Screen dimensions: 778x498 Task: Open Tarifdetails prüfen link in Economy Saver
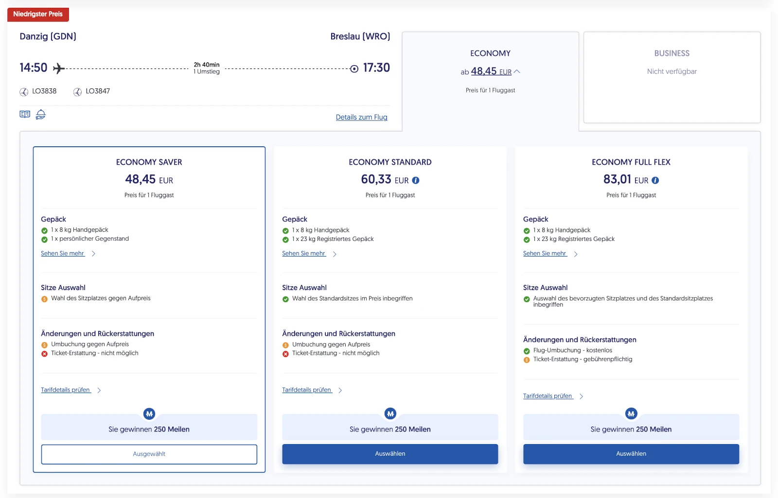point(66,390)
